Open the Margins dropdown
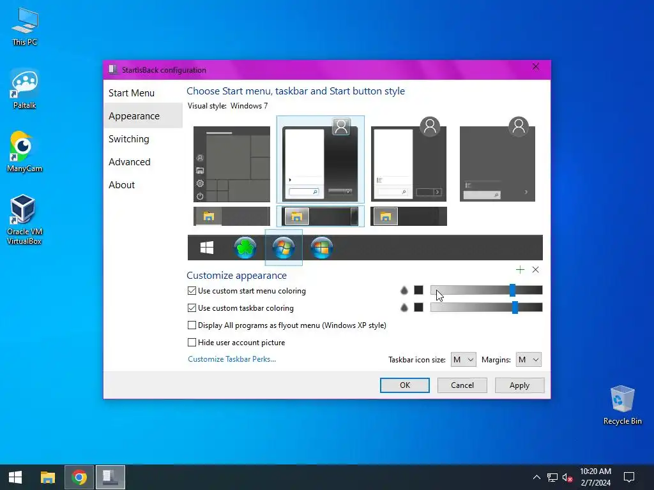 point(528,360)
